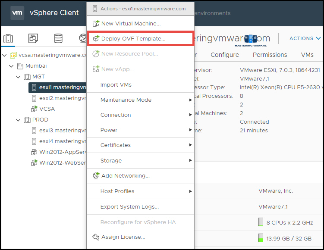Click the '21 minutes' uptime value
Screen dimensions: 324x250
point(254,131)
